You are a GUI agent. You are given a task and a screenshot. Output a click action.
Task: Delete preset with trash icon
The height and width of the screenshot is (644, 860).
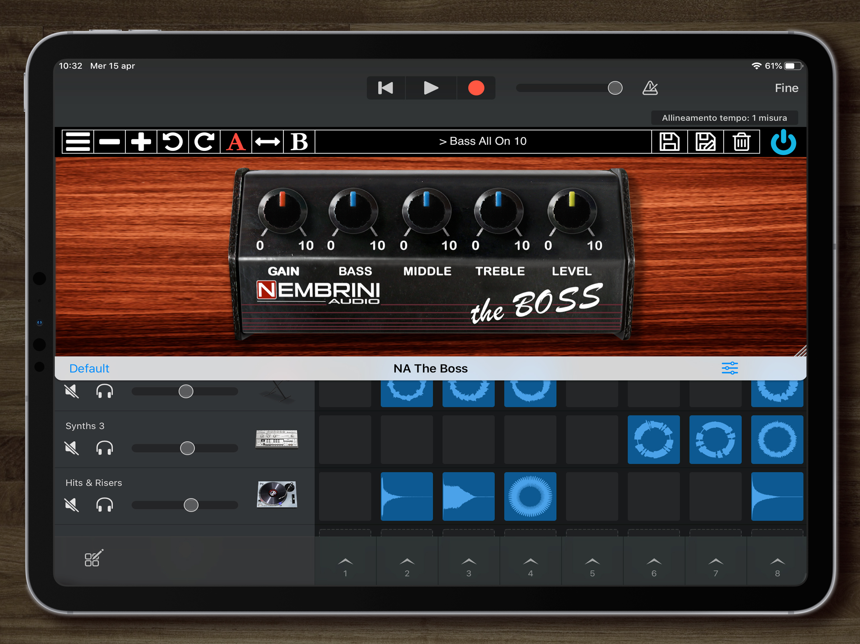point(741,142)
